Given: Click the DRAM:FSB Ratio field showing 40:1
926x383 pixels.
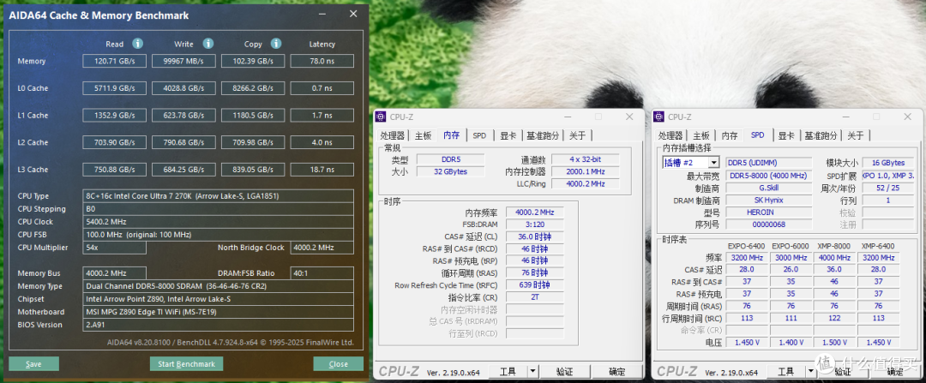Looking at the screenshot, I should click(322, 273).
